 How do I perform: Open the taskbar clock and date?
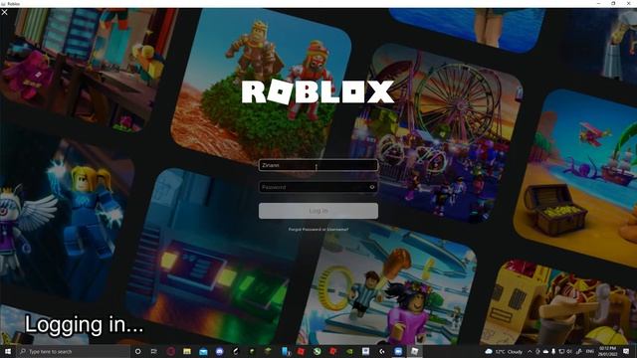[x=608, y=351]
